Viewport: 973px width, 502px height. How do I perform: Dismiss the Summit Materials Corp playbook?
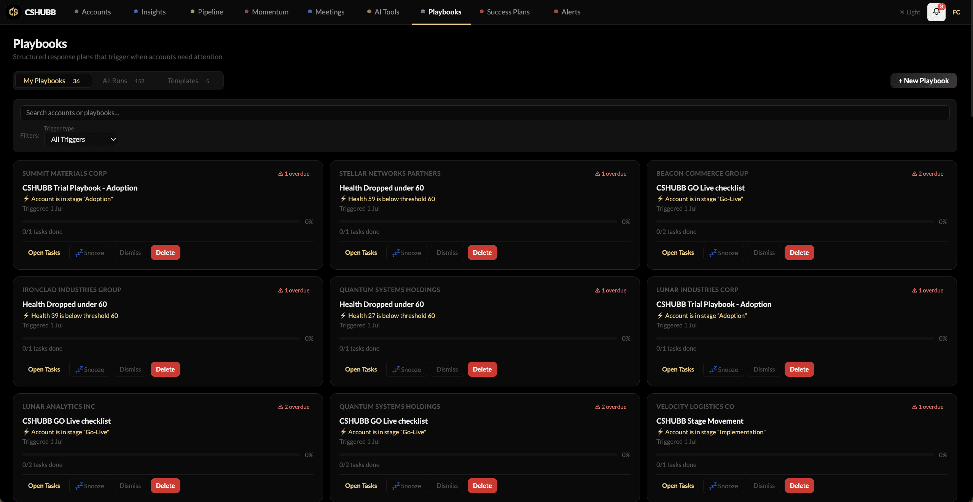coord(130,253)
